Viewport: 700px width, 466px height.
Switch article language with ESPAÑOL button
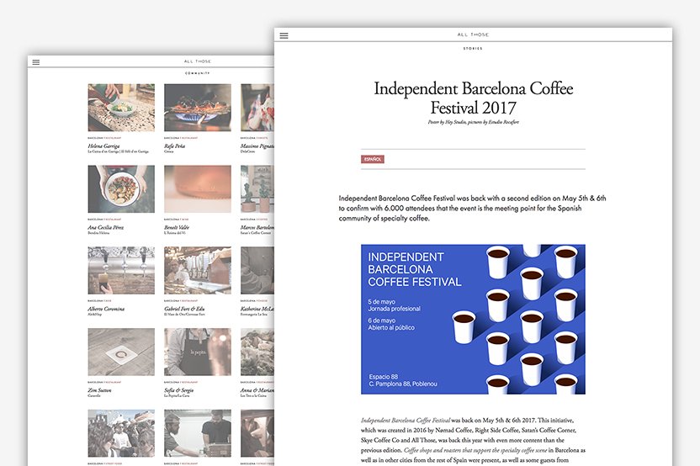pyautogui.click(x=373, y=159)
